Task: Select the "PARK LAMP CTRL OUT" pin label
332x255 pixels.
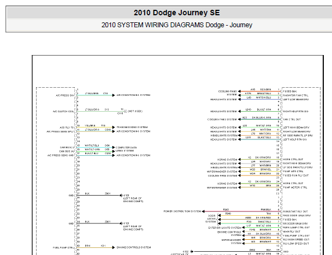Action: 296,228
